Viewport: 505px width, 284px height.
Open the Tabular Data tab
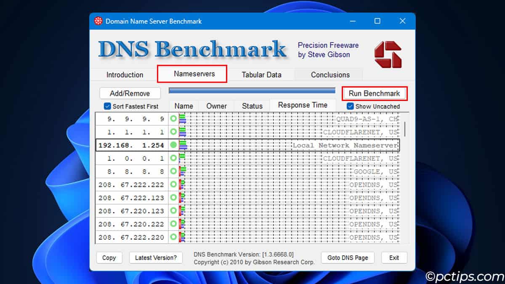[x=261, y=74]
